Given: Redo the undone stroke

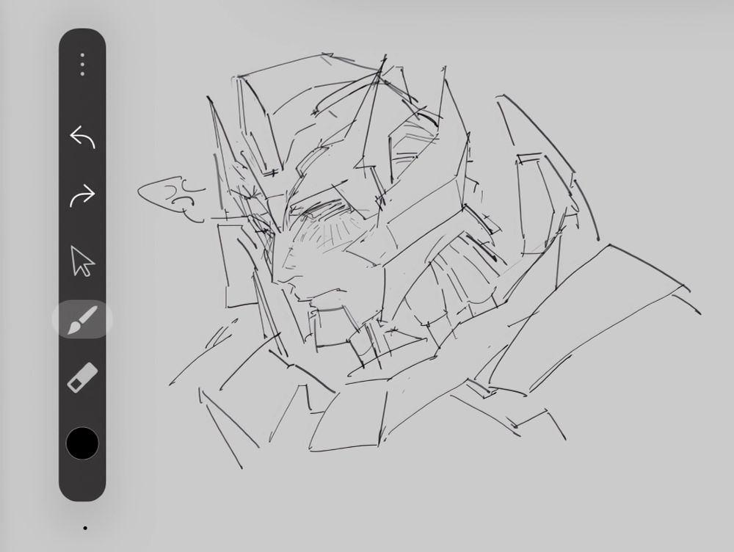Looking at the screenshot, I should 82,196.
